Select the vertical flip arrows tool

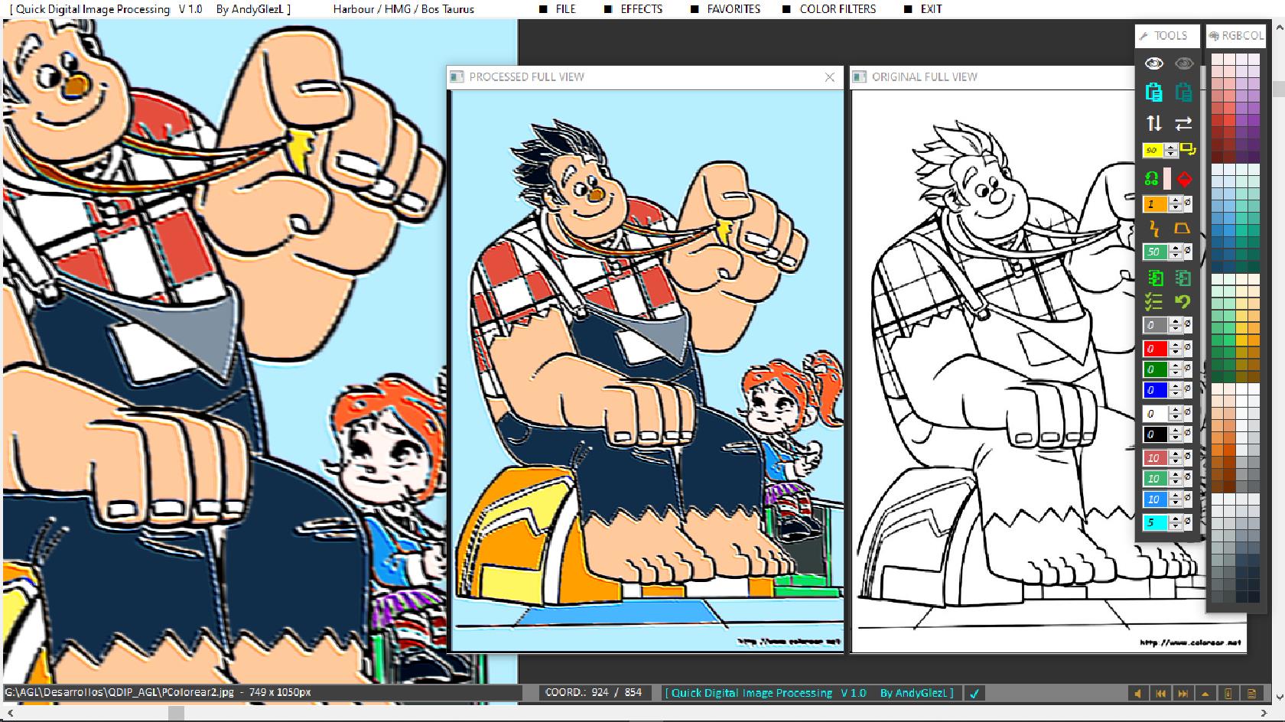(x=1155, y=123)
